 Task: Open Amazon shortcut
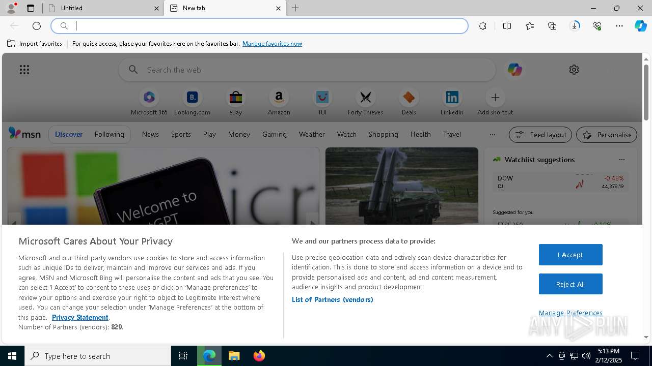(279, 102)
